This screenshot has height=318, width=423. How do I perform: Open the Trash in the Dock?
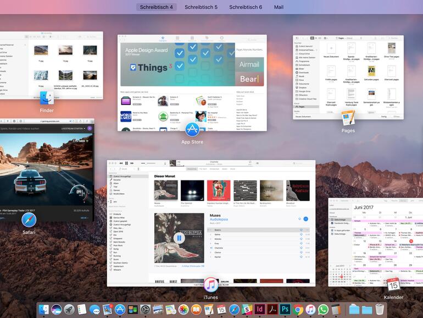(x=380, y=309)
